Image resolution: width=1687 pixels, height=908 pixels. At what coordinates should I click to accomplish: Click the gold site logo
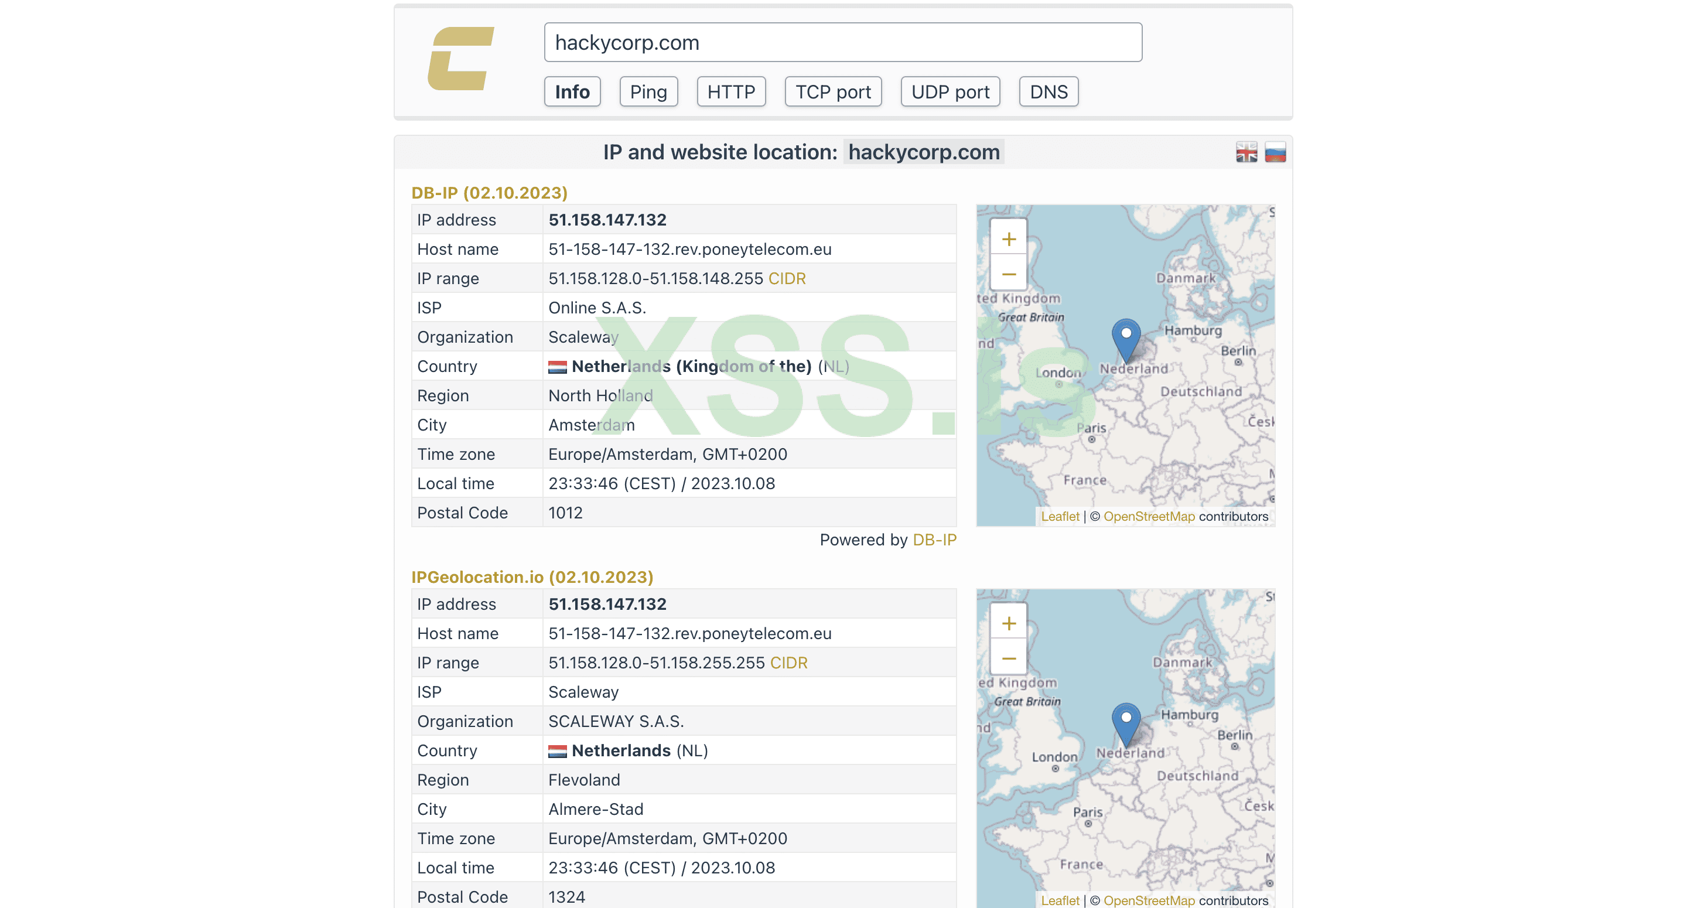pyautogui.click(x=460, y=59)
